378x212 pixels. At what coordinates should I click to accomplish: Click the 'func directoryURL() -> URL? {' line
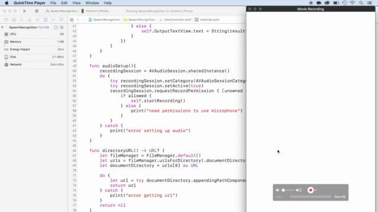click(x=127, y=151)
